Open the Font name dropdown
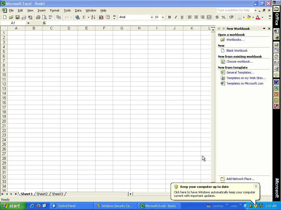 point(152,17)
